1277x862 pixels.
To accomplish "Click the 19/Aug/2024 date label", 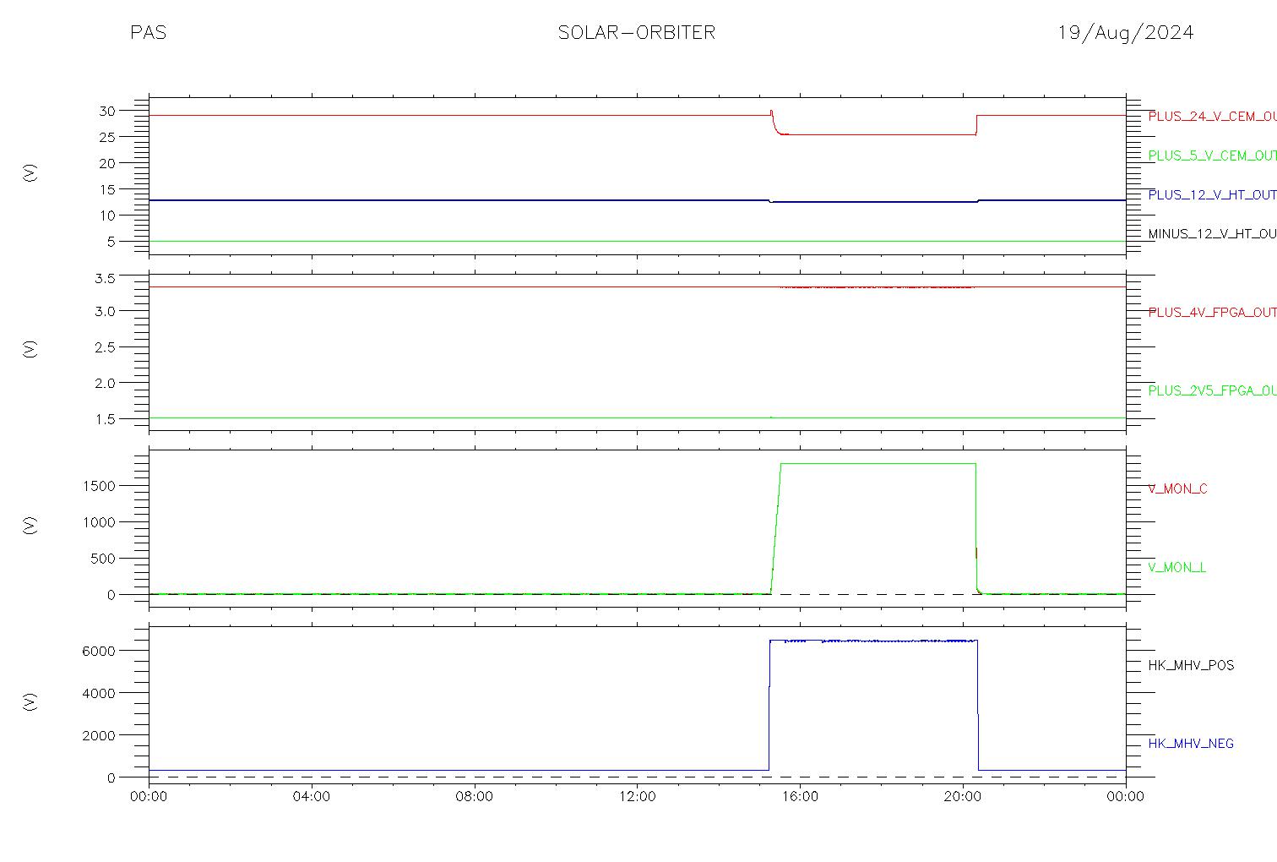I will pos(1126,33).
